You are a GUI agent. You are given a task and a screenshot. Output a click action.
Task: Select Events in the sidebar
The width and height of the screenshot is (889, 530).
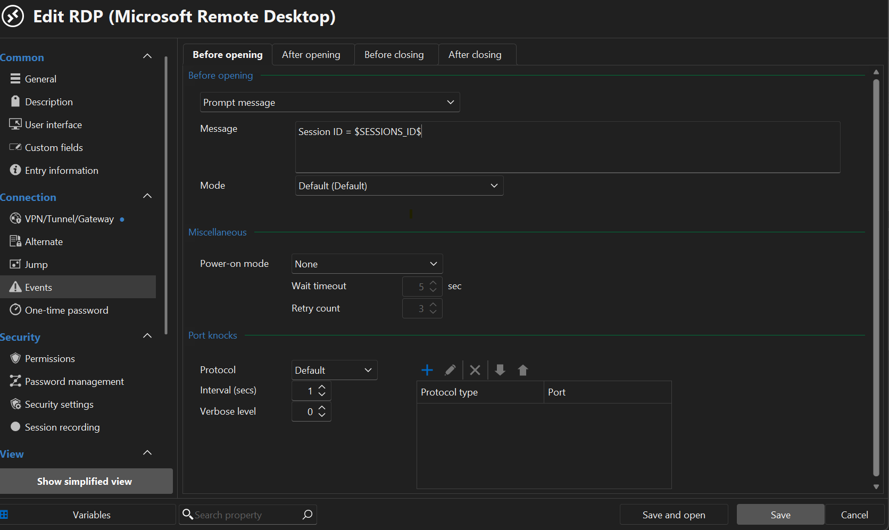pyautogui.click(x=78, y=287)
